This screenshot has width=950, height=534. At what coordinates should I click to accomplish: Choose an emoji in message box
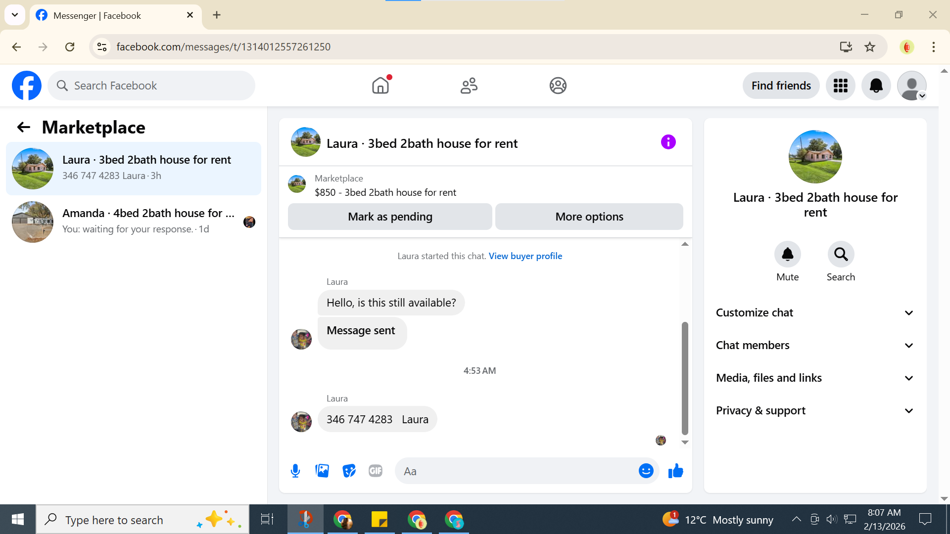pos(646,471)
